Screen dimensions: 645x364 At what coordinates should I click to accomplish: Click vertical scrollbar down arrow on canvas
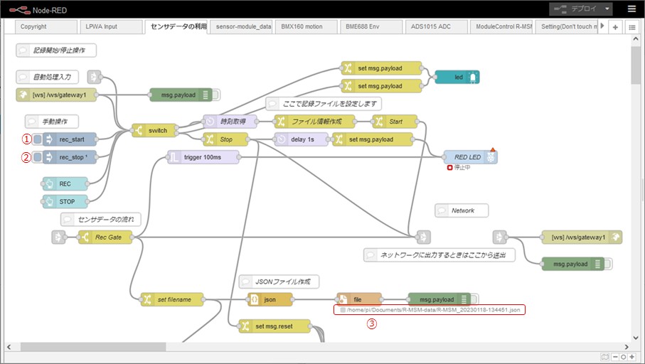pos(637,336)
